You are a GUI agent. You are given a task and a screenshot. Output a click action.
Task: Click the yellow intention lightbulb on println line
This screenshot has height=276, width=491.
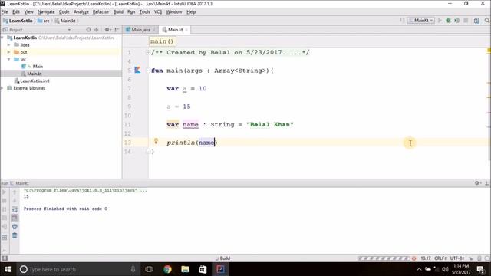point(156,141)
